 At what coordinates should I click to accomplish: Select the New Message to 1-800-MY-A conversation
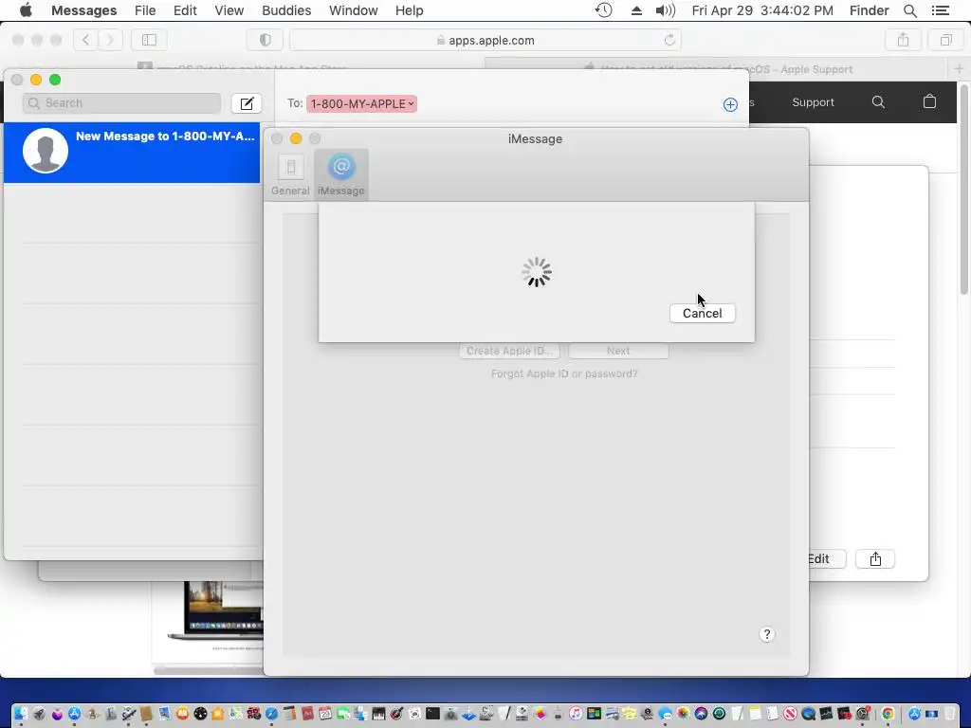(132, 153)
